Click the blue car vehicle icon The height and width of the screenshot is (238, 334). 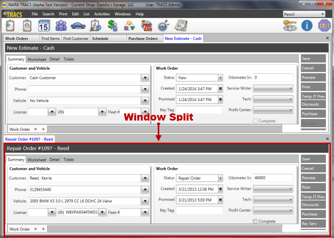tap(78, 26)
